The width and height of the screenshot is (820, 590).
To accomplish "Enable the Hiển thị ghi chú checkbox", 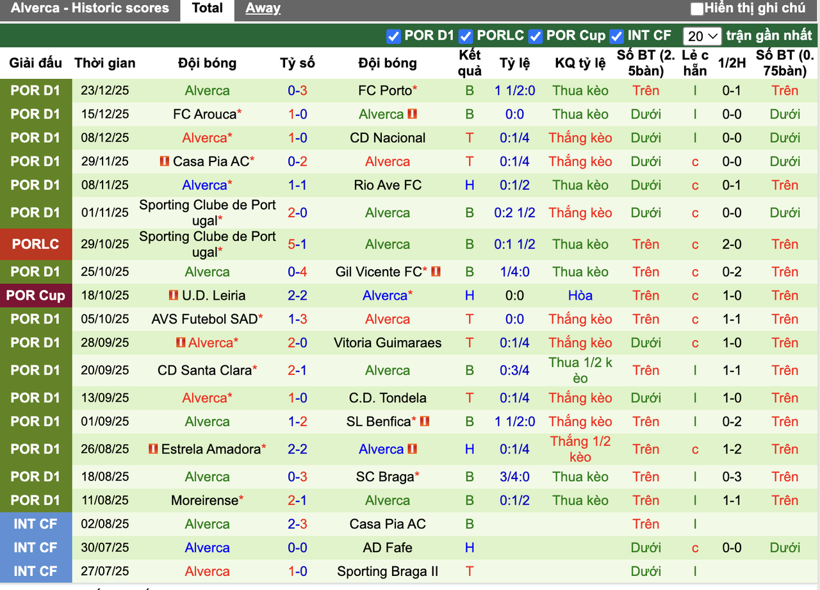I will pyautogui.click(x=697, y=9).
